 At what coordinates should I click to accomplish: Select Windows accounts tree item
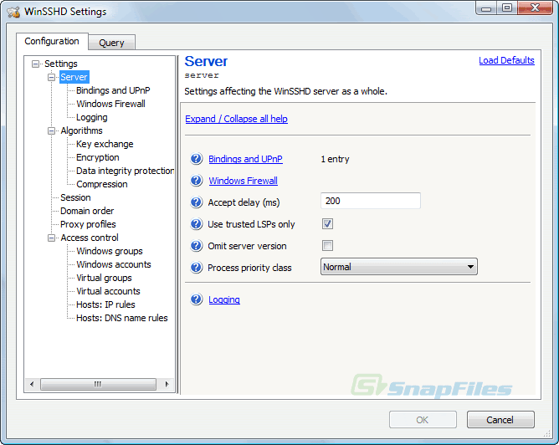tap(114, 264)
